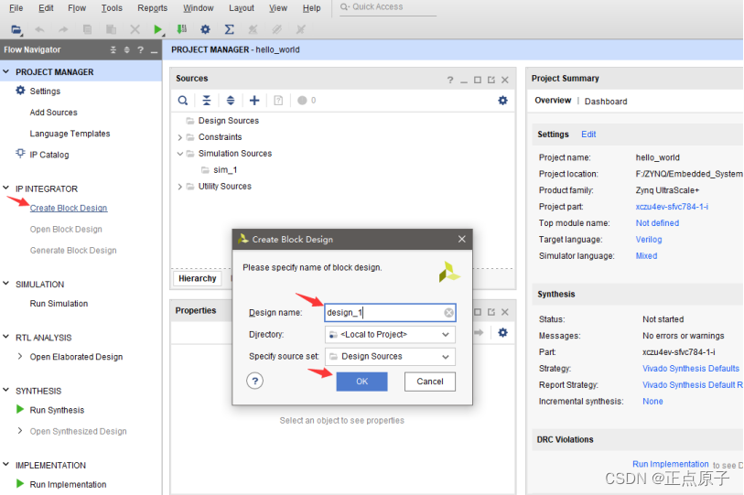
Task: Open the File menu
Action: (16, 8)
